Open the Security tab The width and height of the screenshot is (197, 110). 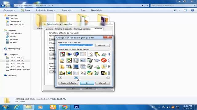point(68,29)
